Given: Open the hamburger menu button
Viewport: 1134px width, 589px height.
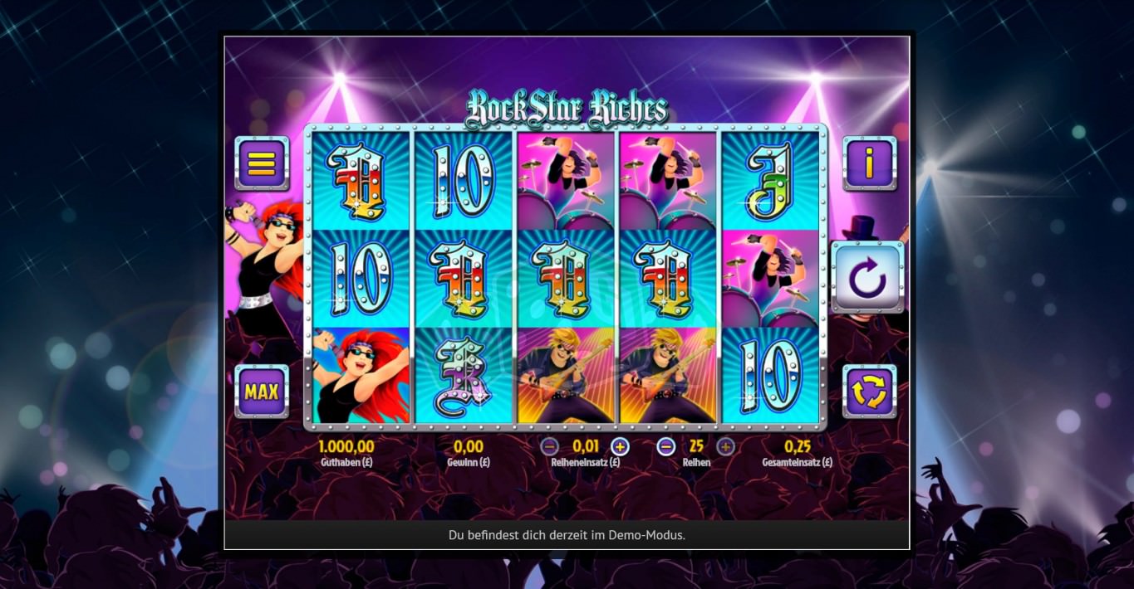Looking at the screenshot, I should [262, 163].
